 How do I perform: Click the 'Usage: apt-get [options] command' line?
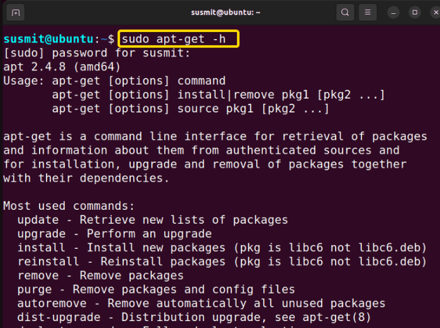pos(114,81)
